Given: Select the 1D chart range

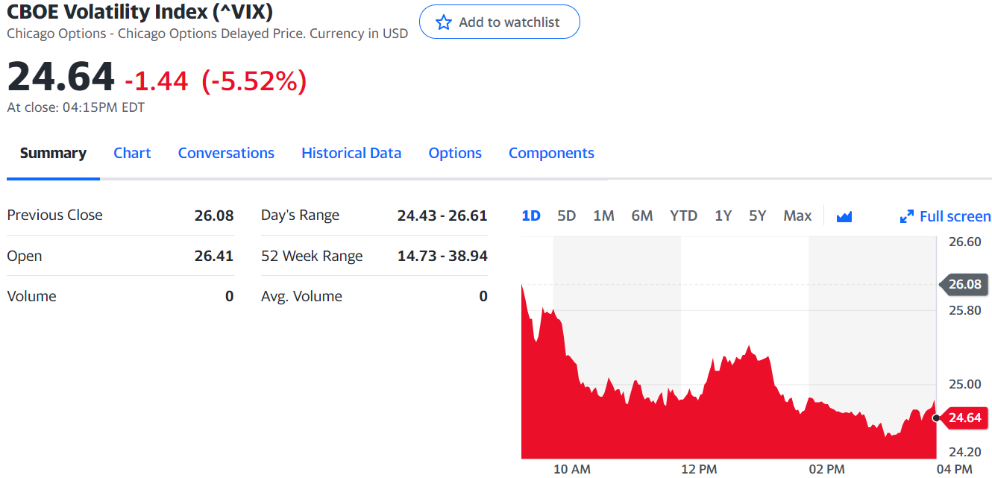Looking at the screenshot, I should coord(531,216).
